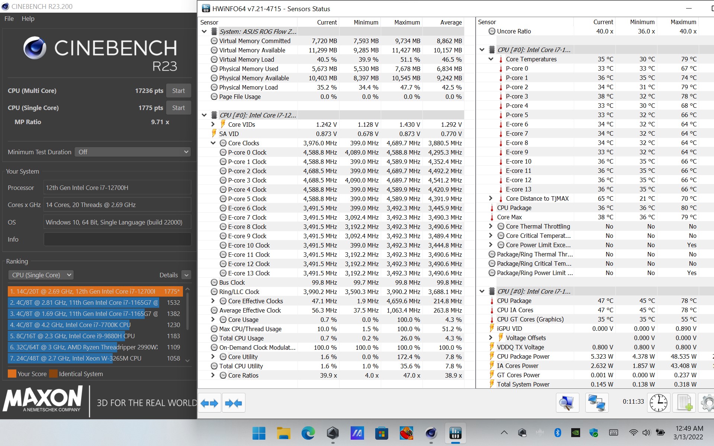Collapse the Core Clocks sensor group
This screenshot has height=446, width=714.
coord(213,143)
